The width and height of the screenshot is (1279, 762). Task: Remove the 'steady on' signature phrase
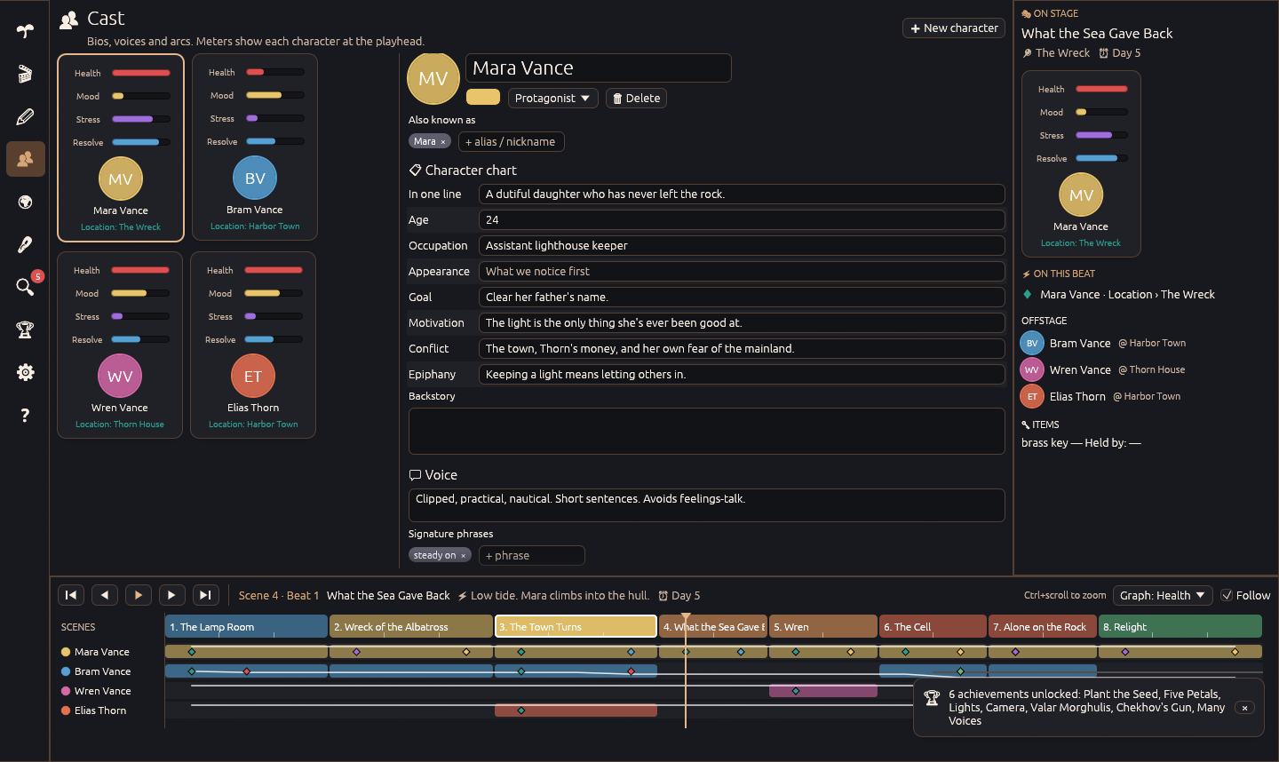[x=463, y=556]
